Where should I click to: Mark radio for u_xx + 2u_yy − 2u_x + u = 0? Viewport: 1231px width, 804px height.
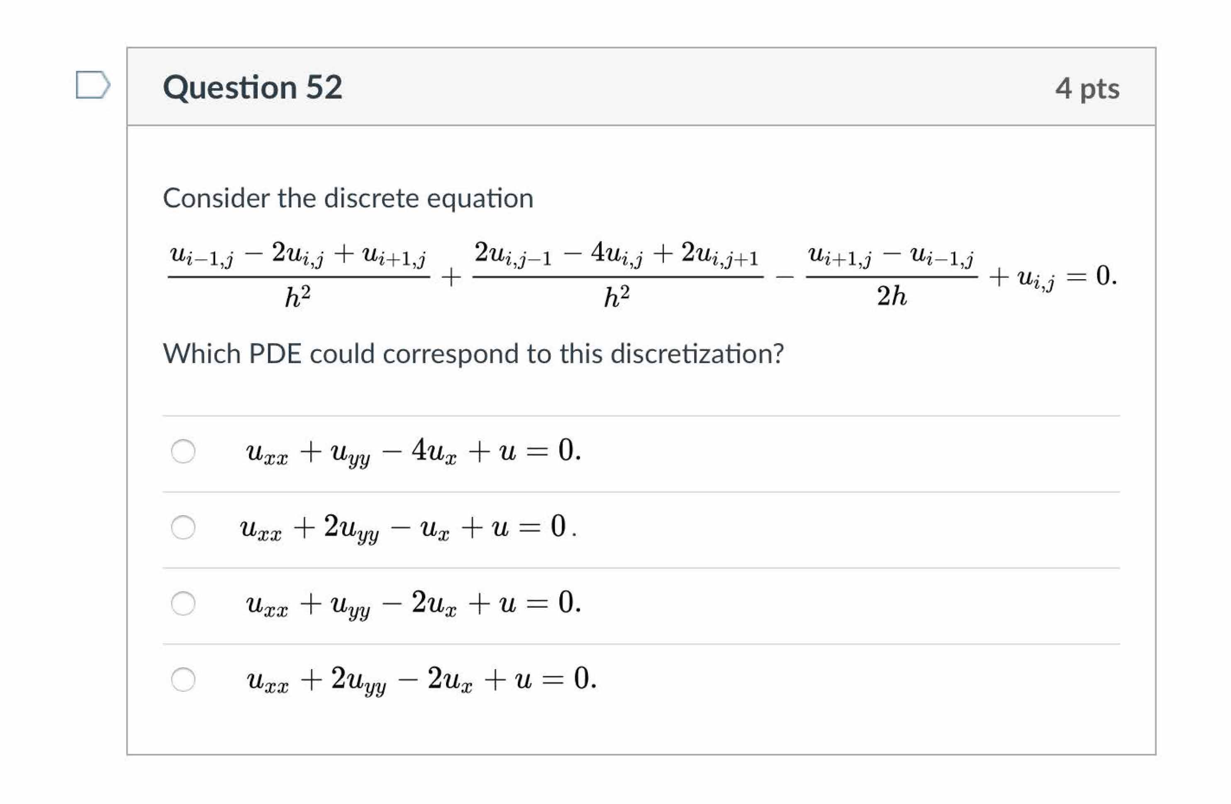tap(183, 680)
